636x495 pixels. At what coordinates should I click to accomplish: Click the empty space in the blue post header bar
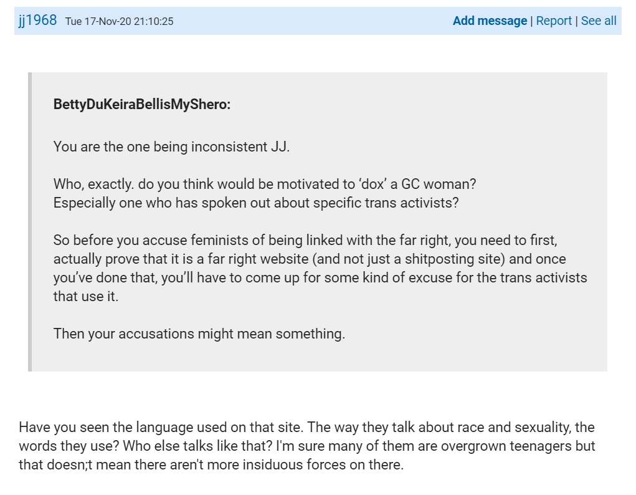(x=311, y=21)
